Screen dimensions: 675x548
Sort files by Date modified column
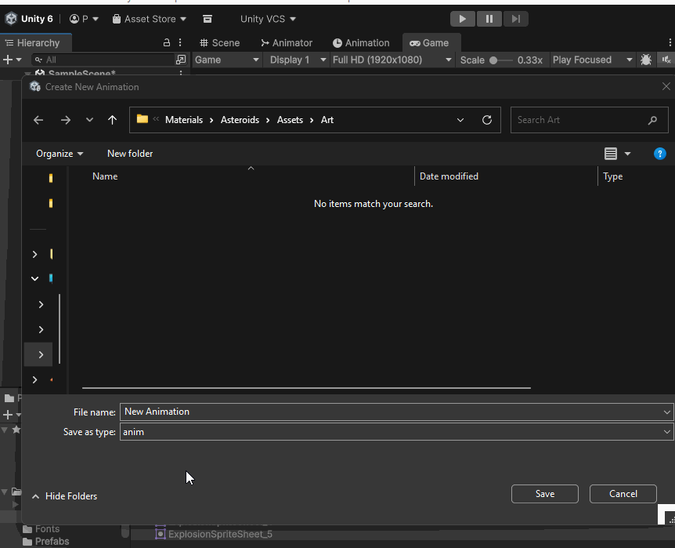[449, 176]
